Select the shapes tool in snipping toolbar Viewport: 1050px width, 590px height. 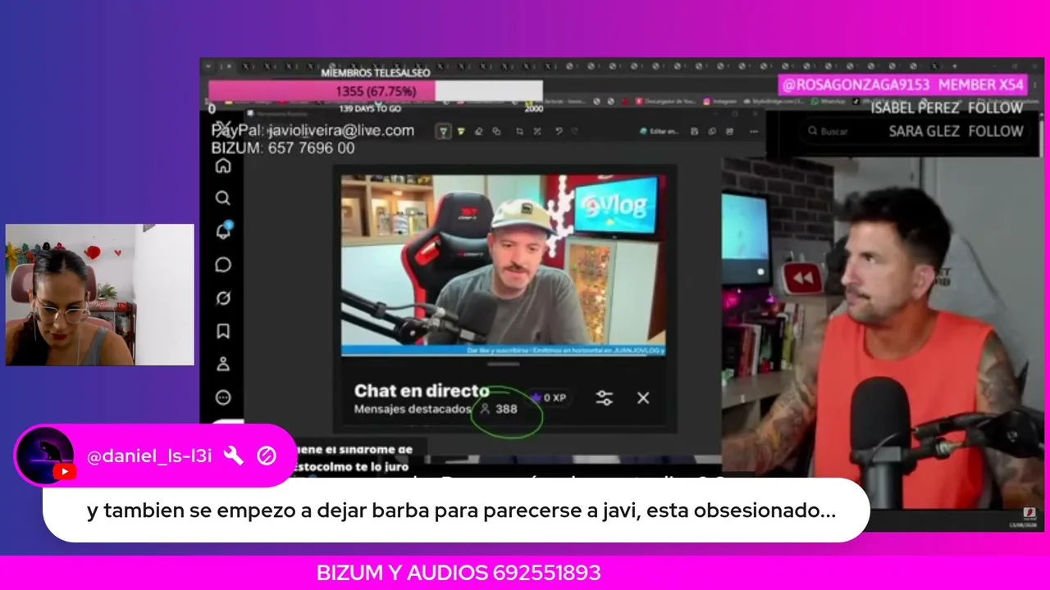coord(496,131)
